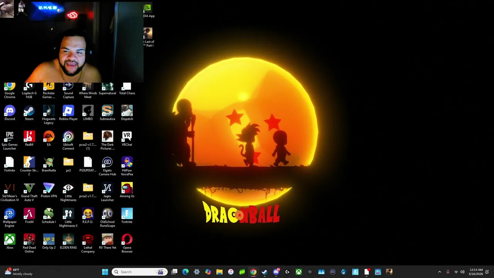Viewport: 494px width, 278px height.
Task: Open Task View on the taskbar
Action: coord(174,272)
